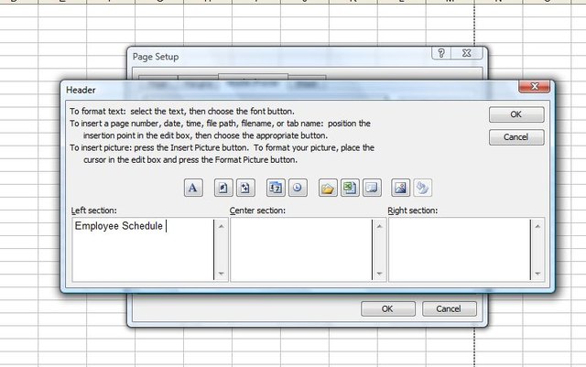Confirm Header dialog with OK
This screenshot has width=586, height=367.
[x=516, y=114]
